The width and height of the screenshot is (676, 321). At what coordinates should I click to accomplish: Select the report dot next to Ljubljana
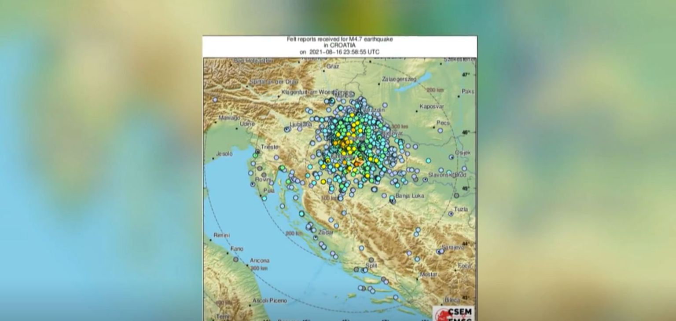[287, 129]
